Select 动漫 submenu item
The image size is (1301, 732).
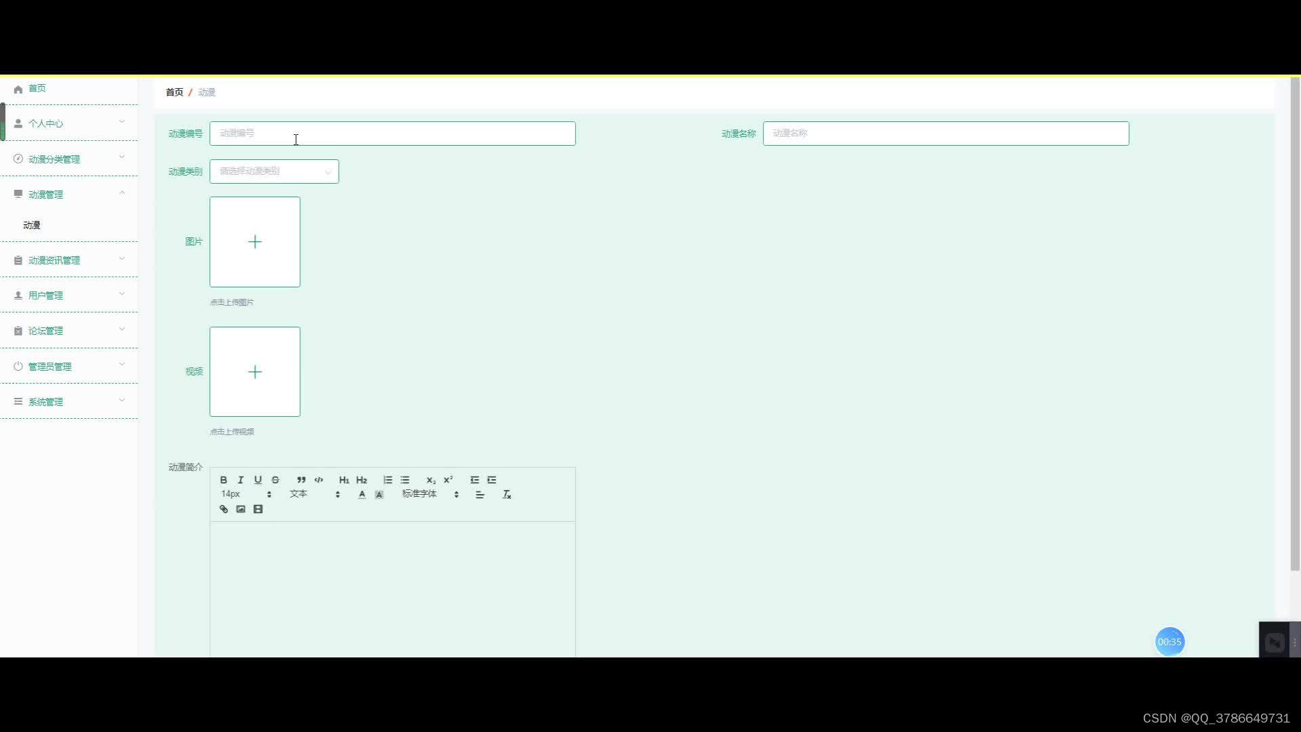click(x=32, y=225)
